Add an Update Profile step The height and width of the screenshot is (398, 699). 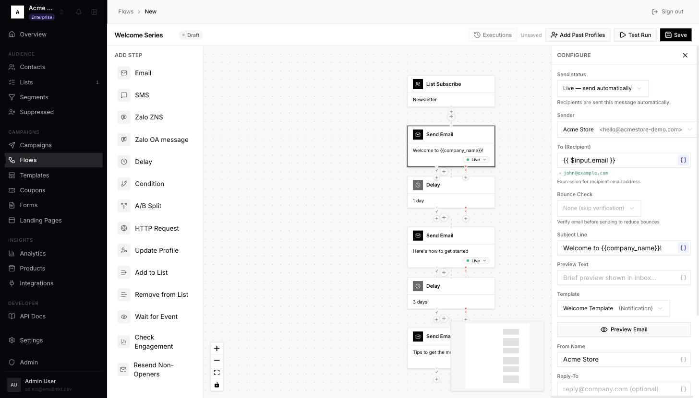click(x=155, y=250)
